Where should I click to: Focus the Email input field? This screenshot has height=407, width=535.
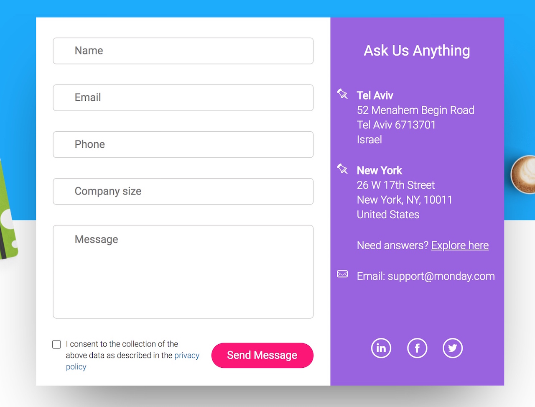click(x=183, y=98)
